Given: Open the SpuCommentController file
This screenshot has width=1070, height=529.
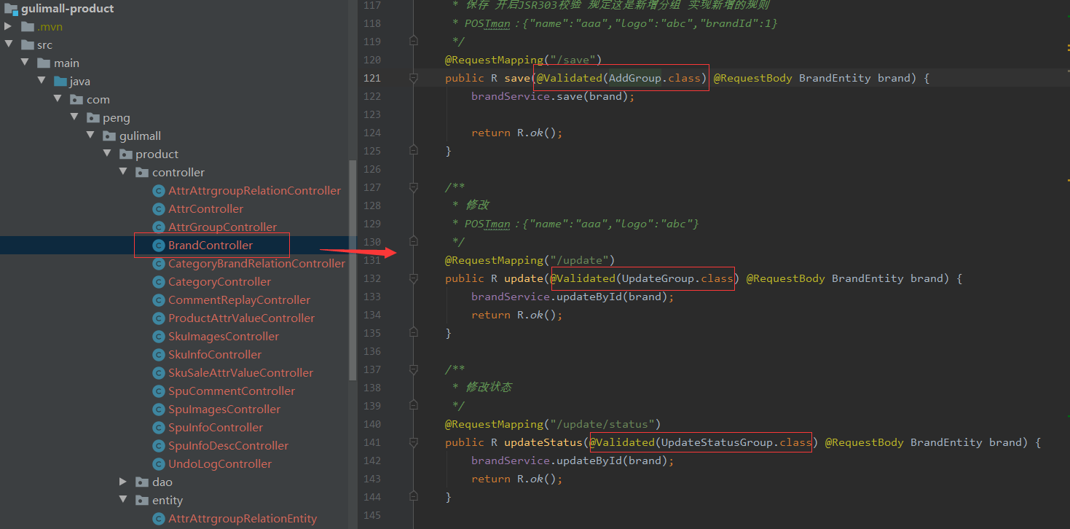Looking at the screenshot, I should [232, 391].
